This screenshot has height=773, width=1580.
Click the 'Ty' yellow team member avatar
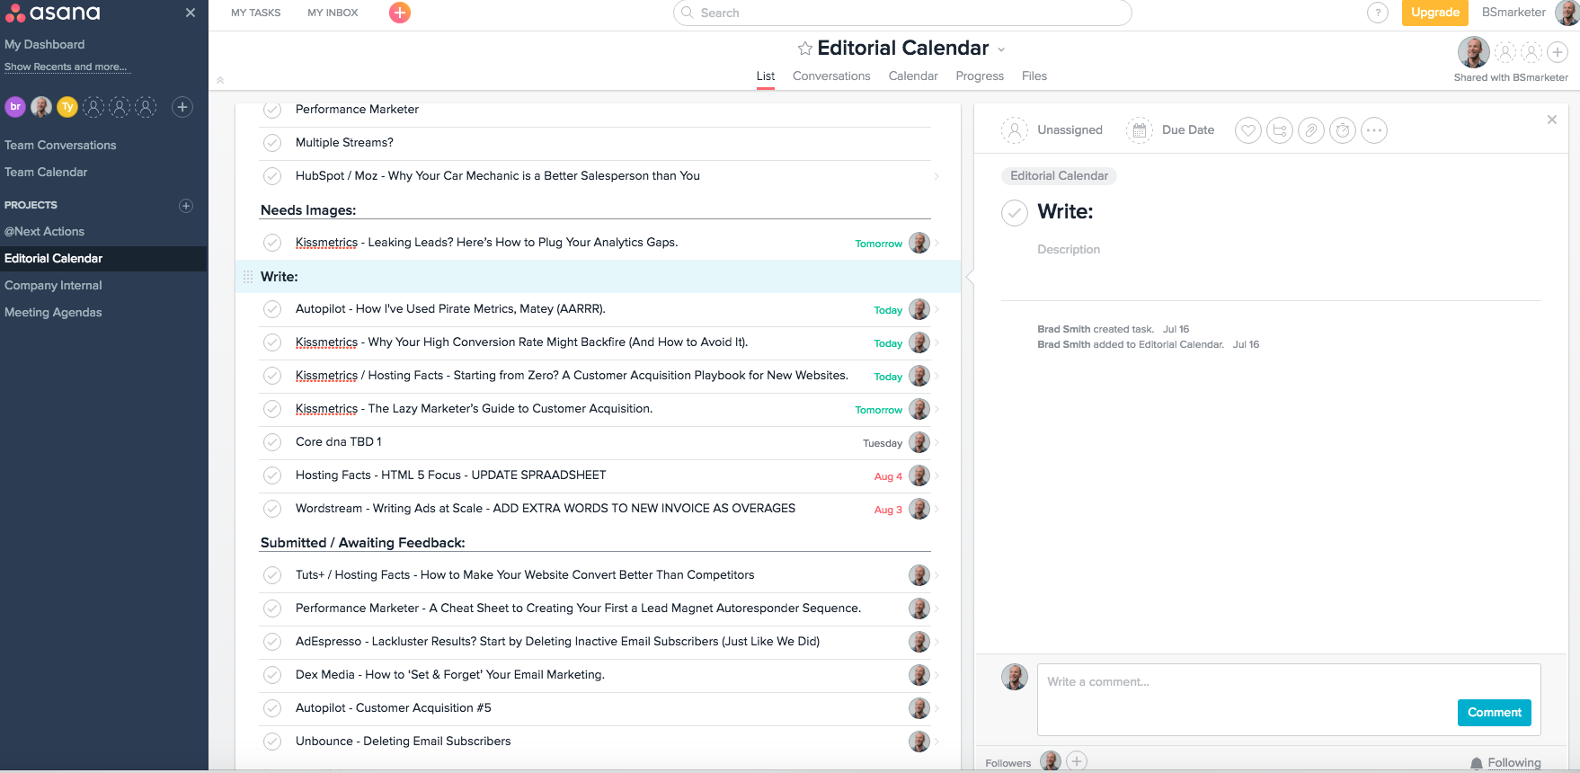pyautogui.click(x=67, y=107)
